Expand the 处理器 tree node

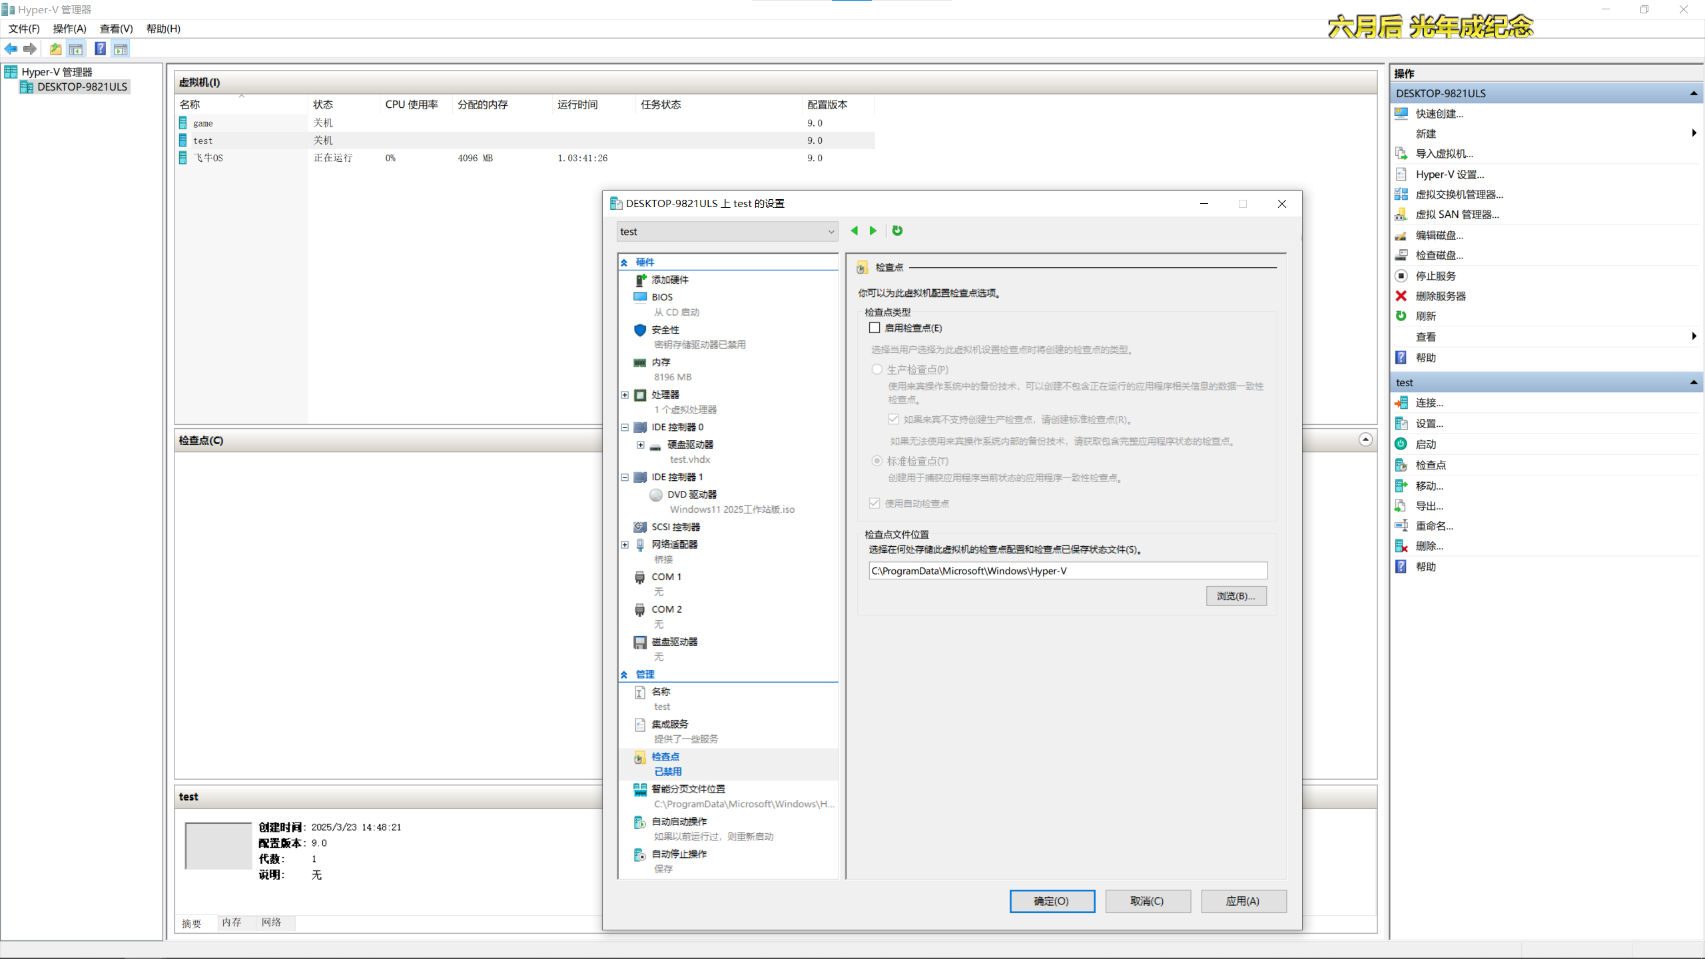click(x=625, y=395)
